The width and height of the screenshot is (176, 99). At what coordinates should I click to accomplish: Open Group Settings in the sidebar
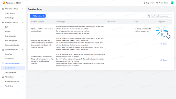pyautogui.click(x=10, y=13)
